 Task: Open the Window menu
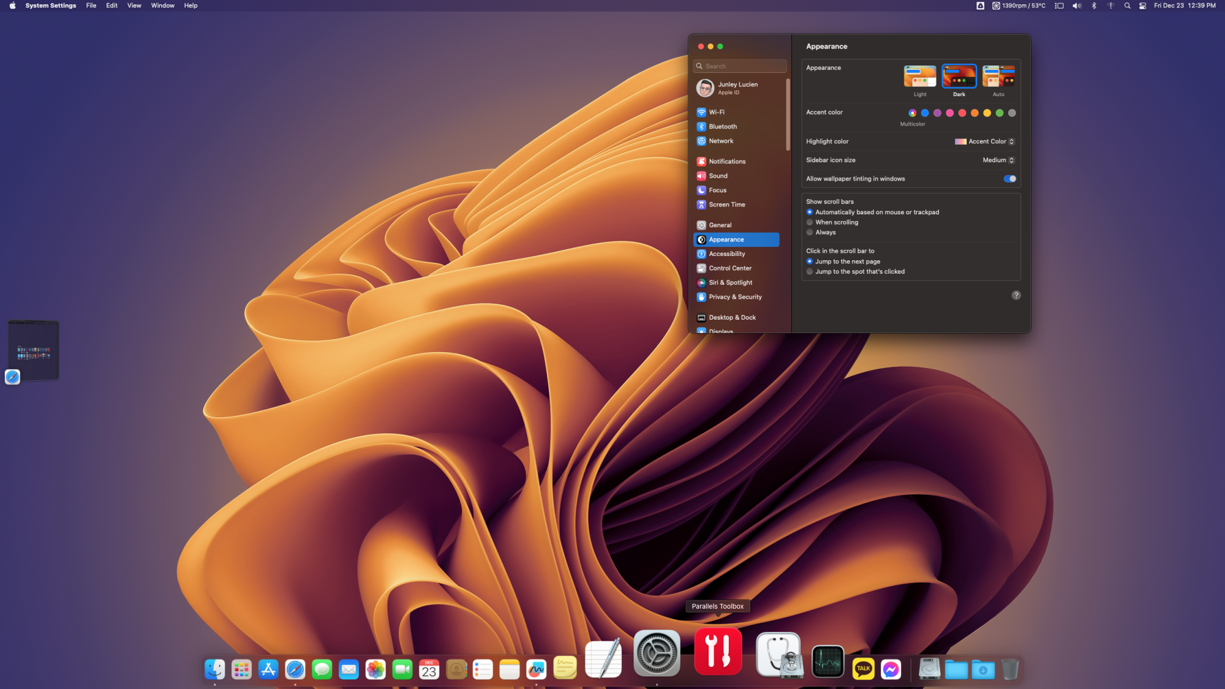pos(162,6)
